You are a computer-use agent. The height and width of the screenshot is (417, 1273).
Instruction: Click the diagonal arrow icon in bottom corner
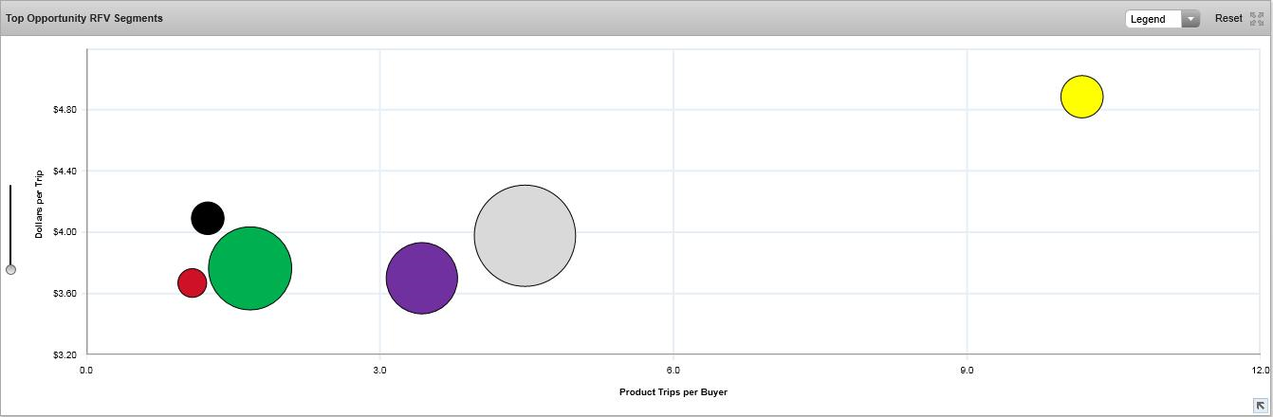coord(1260,406)
